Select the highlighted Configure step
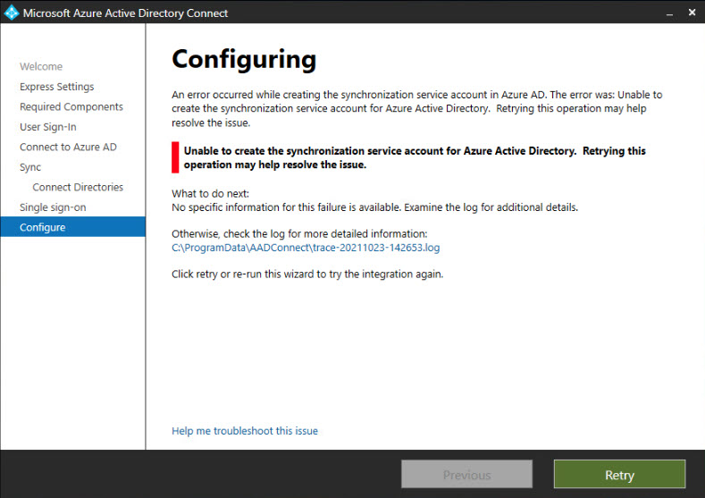This screenshot has width=705, height=498. [x=73, y=227]
